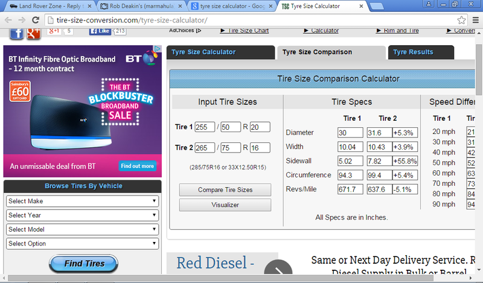The image size is (483, 283).
Task: Click the AdChoices icon above the links
Action: (x=199, y=31)
